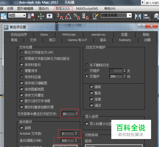The height and width of the screenshot is (147, 159).
Task: Enable 转化文件路径为 UNC checkbox
Action: point(22,52)
